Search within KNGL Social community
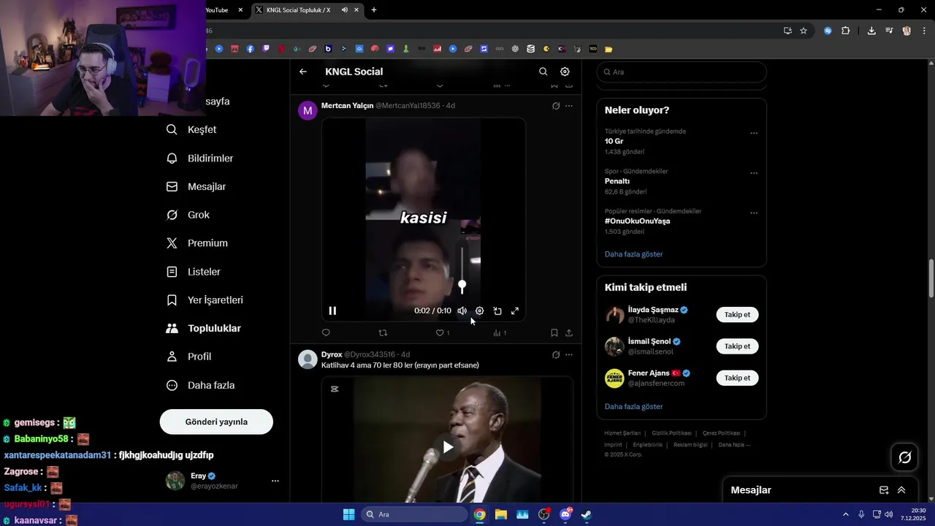Screen dimensions: 935x526 [543, 72]
